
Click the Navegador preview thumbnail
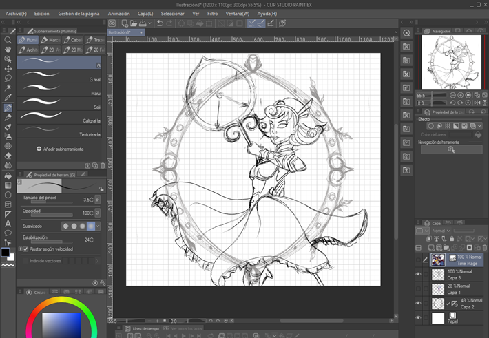pyautogui.click(x=451, y=62)
